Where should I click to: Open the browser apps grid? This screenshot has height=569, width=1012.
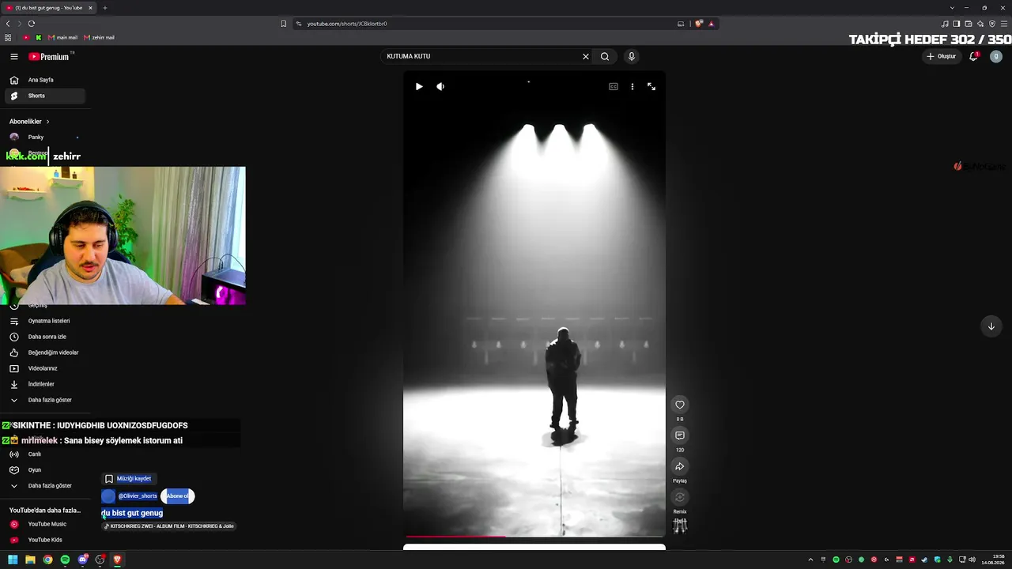[x=8, y=38]
